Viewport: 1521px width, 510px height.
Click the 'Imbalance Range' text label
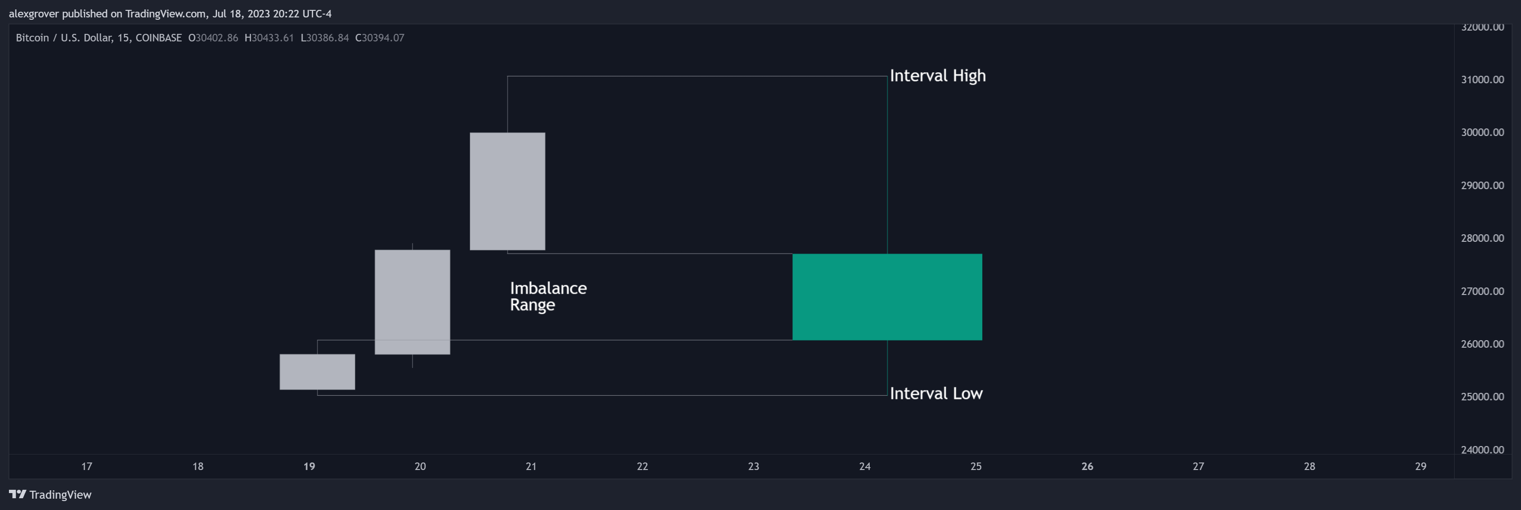click(548, 296)
